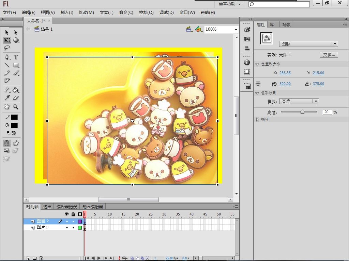This screenshot has width=349, height=261.
Task: Open the Align panel icon
Action: tap(247, 48)
